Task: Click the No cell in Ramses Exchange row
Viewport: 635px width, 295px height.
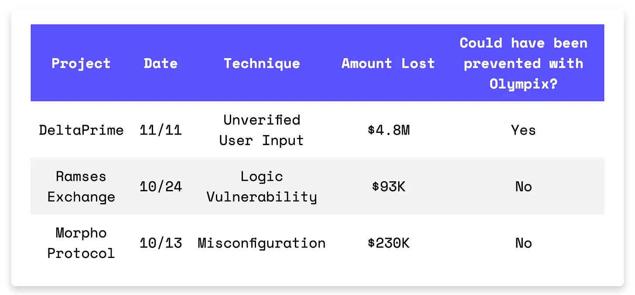Action: (523, 186)
